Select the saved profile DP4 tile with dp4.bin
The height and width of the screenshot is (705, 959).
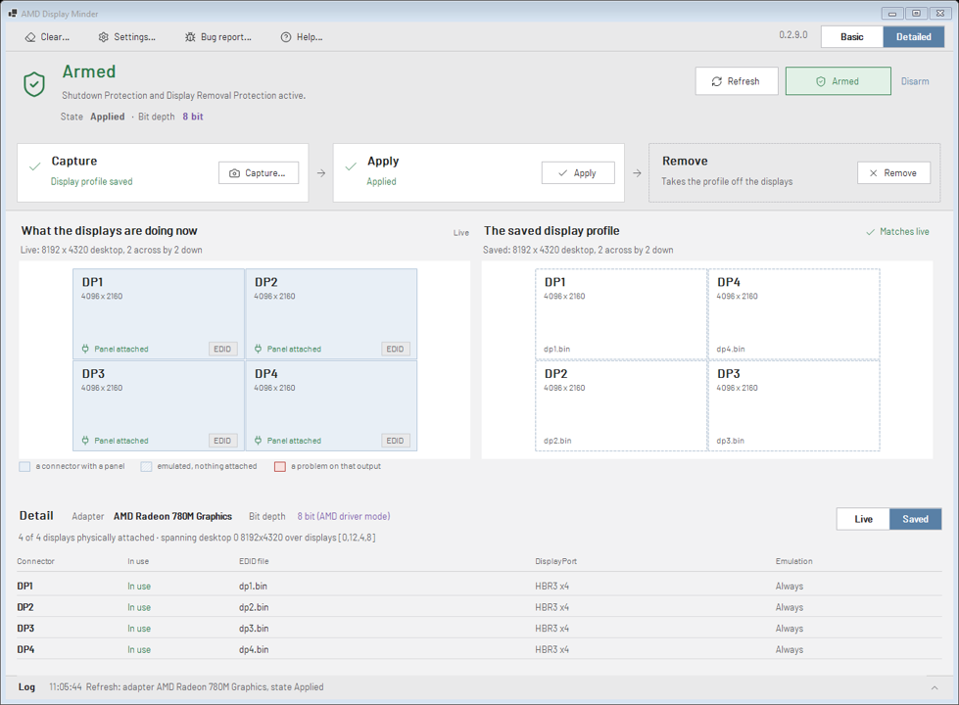point(793,313)
